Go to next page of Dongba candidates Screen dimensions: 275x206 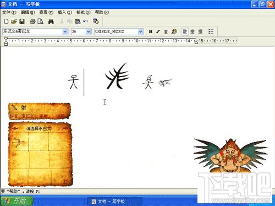pyautogui.click(x=65, y=128)
